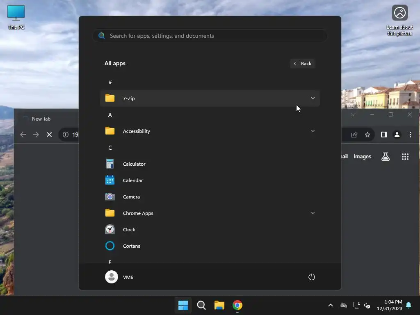
Task: Bookmark this tab with the star
Action: pyautogui.click(x=367, y=135)
